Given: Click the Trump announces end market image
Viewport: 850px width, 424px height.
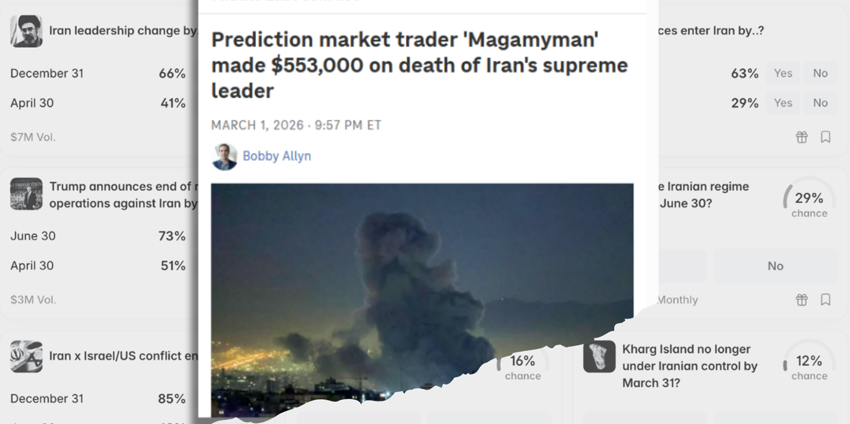Looking at the screenshot, I should pos(26,194).
